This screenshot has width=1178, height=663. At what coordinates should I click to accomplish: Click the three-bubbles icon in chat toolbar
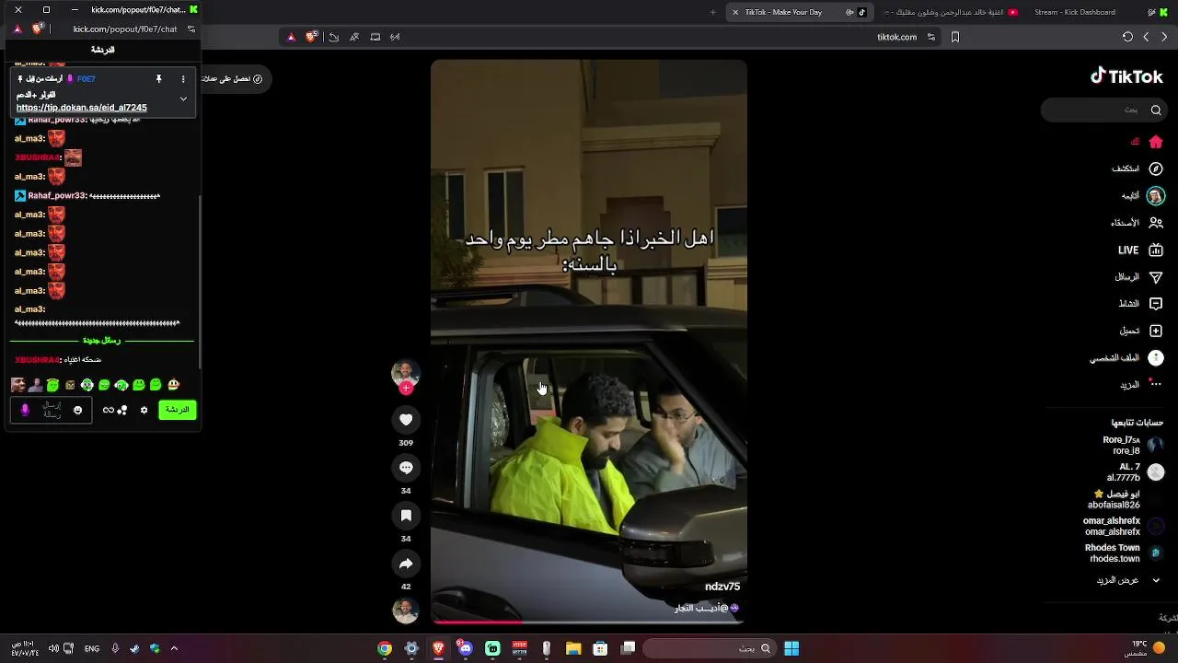point(122,410)
